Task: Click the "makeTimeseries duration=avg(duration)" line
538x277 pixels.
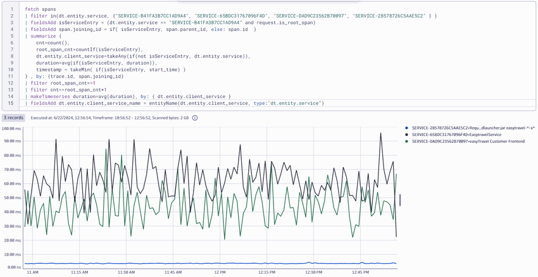Action: pyautogui.click(x=128, y=96)
